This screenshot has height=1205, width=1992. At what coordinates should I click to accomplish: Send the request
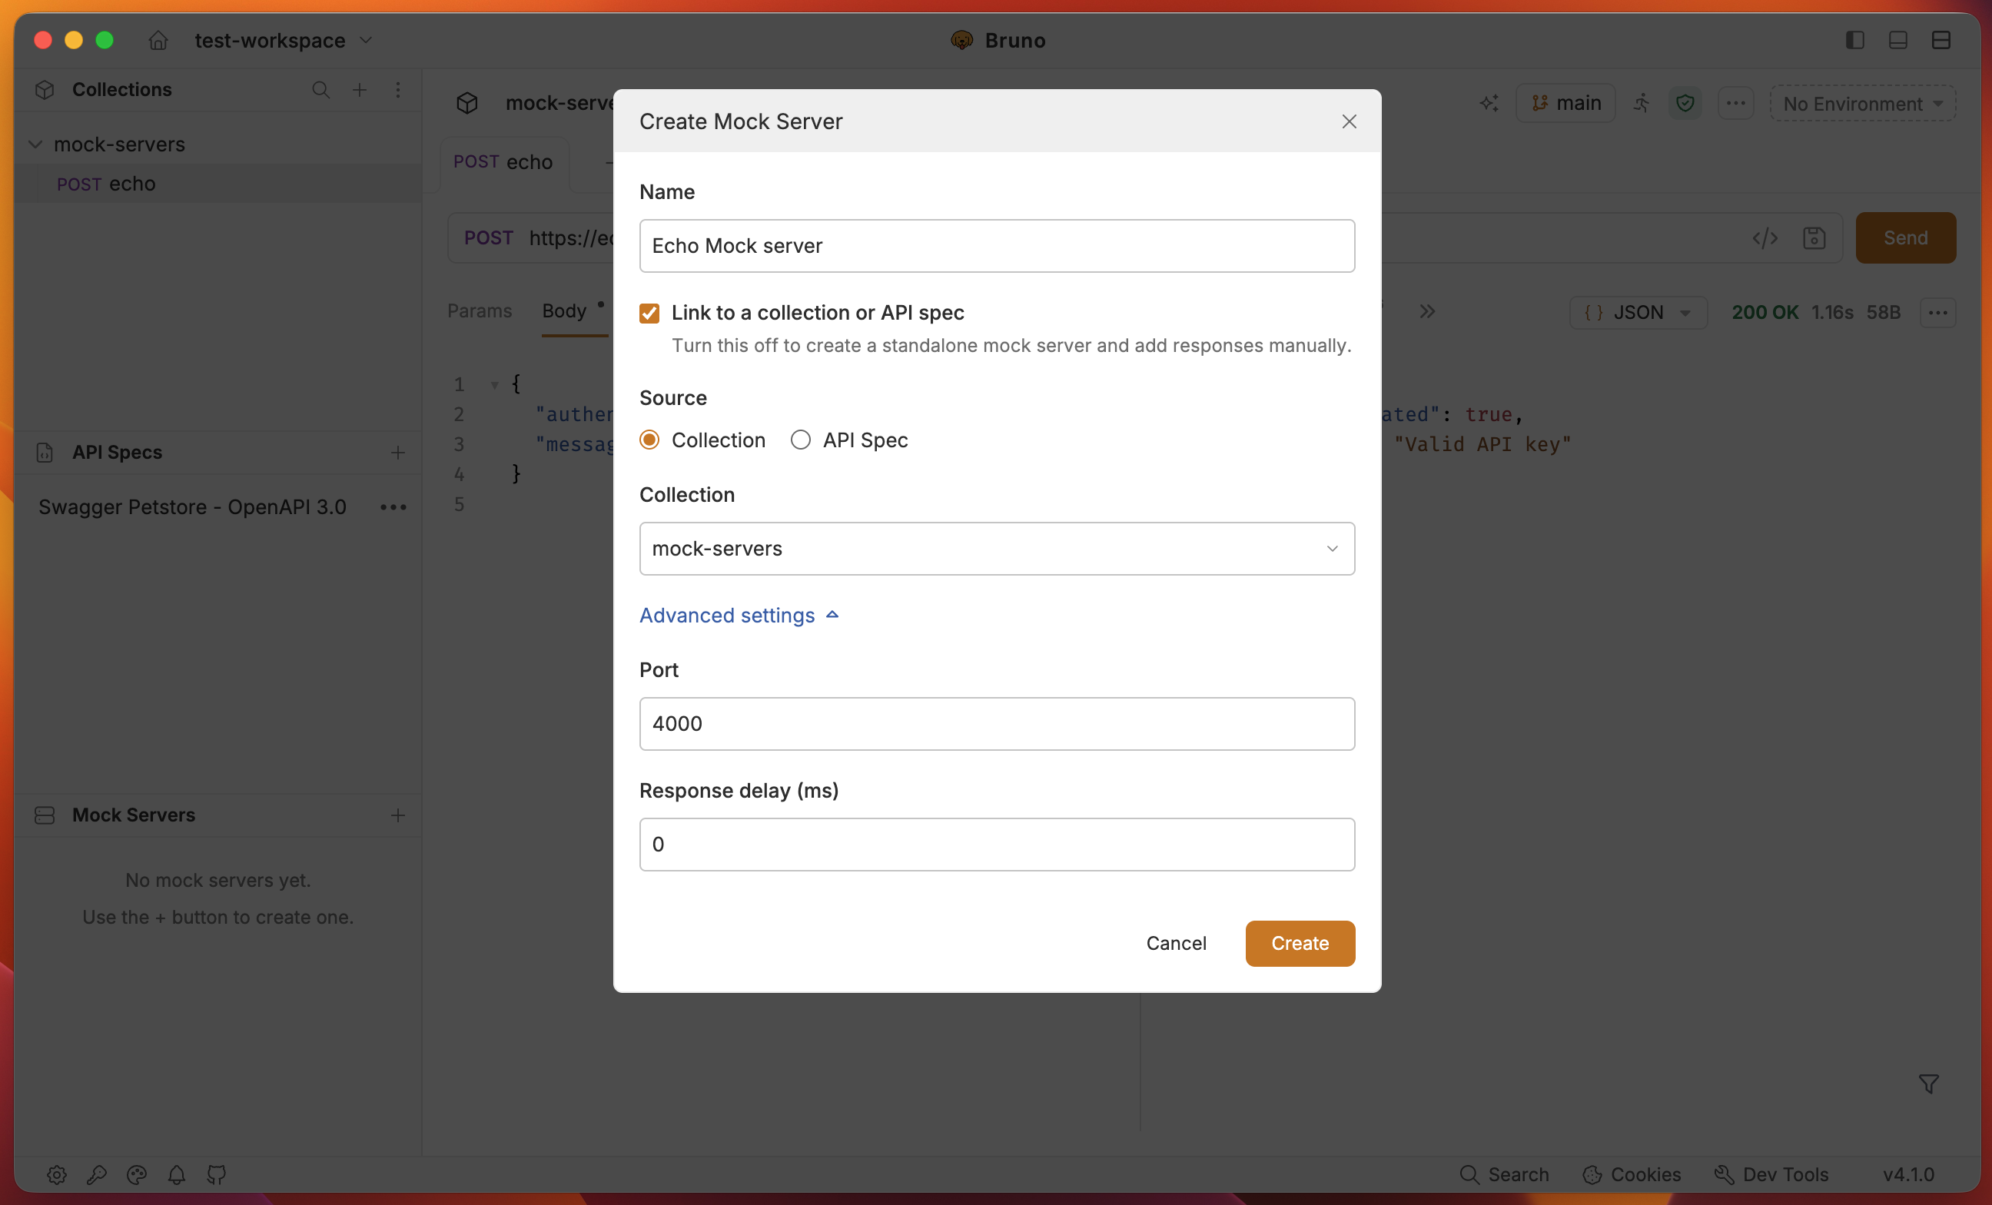[x=1905, y=237]
